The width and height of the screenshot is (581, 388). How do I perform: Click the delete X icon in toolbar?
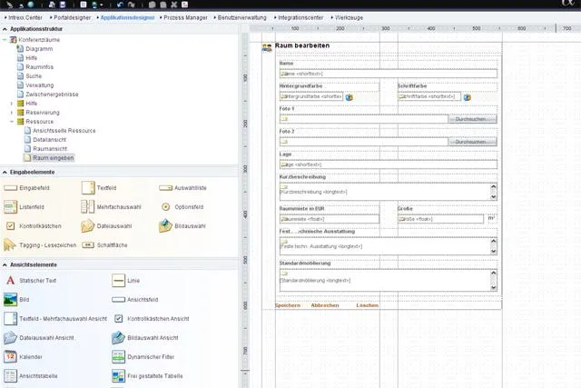[173, 5]
